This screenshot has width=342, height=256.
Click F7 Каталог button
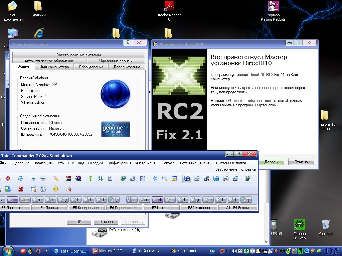[161, 208]
